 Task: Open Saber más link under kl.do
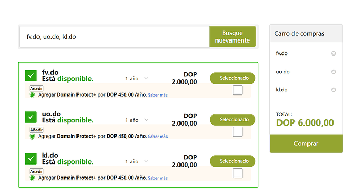pos(158,178)
